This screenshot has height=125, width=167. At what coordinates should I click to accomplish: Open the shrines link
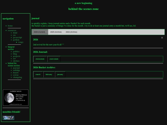click(16, 61)
